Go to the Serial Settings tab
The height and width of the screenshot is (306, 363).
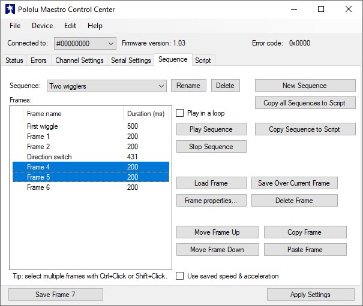pos(131,60)
